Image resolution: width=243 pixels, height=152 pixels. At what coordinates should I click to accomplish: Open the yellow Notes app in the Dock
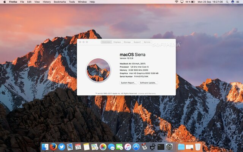[86, 147]
